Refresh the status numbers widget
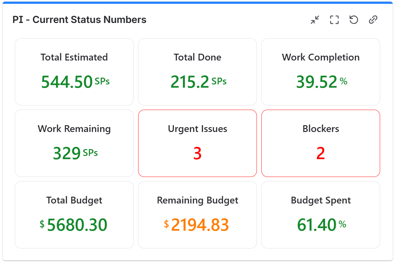 pyautogui.click(x=354, y=20)
